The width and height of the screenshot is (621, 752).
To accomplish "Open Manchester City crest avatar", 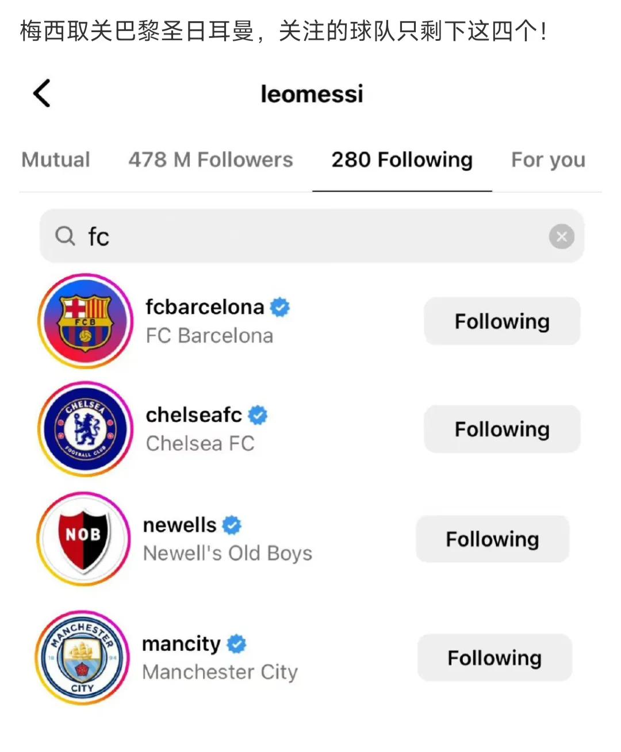I will click(x=82, y=658).
